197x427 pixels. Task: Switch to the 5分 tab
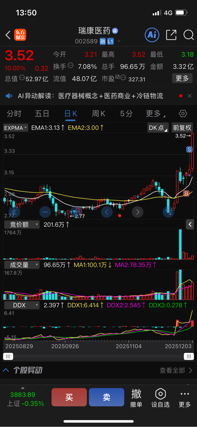(x=126, y=113)
